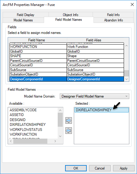
Task: Select the WORKFUNCTION field row
Action: click(67, 47)
